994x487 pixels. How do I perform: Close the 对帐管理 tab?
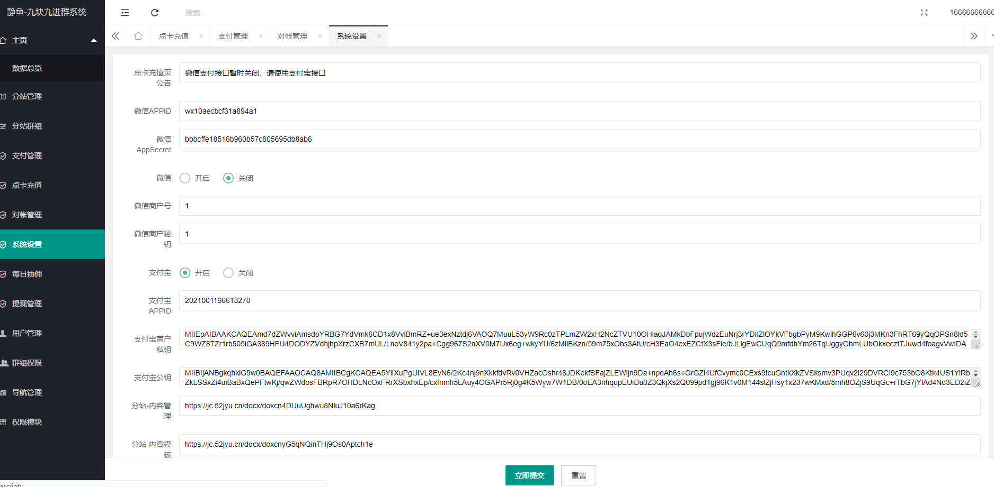[x=320, y=36]
